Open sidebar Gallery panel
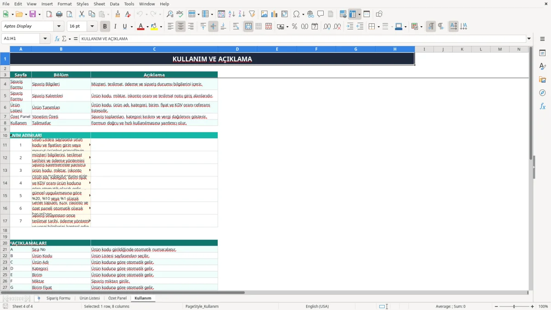This screenshot has width=551, height=310. (x=542, y=79)
